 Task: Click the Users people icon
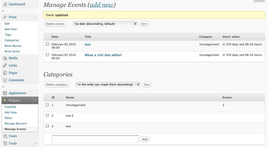tap(5, 136)
